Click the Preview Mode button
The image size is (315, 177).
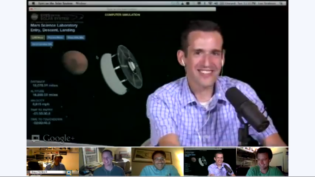pos(56,37)
